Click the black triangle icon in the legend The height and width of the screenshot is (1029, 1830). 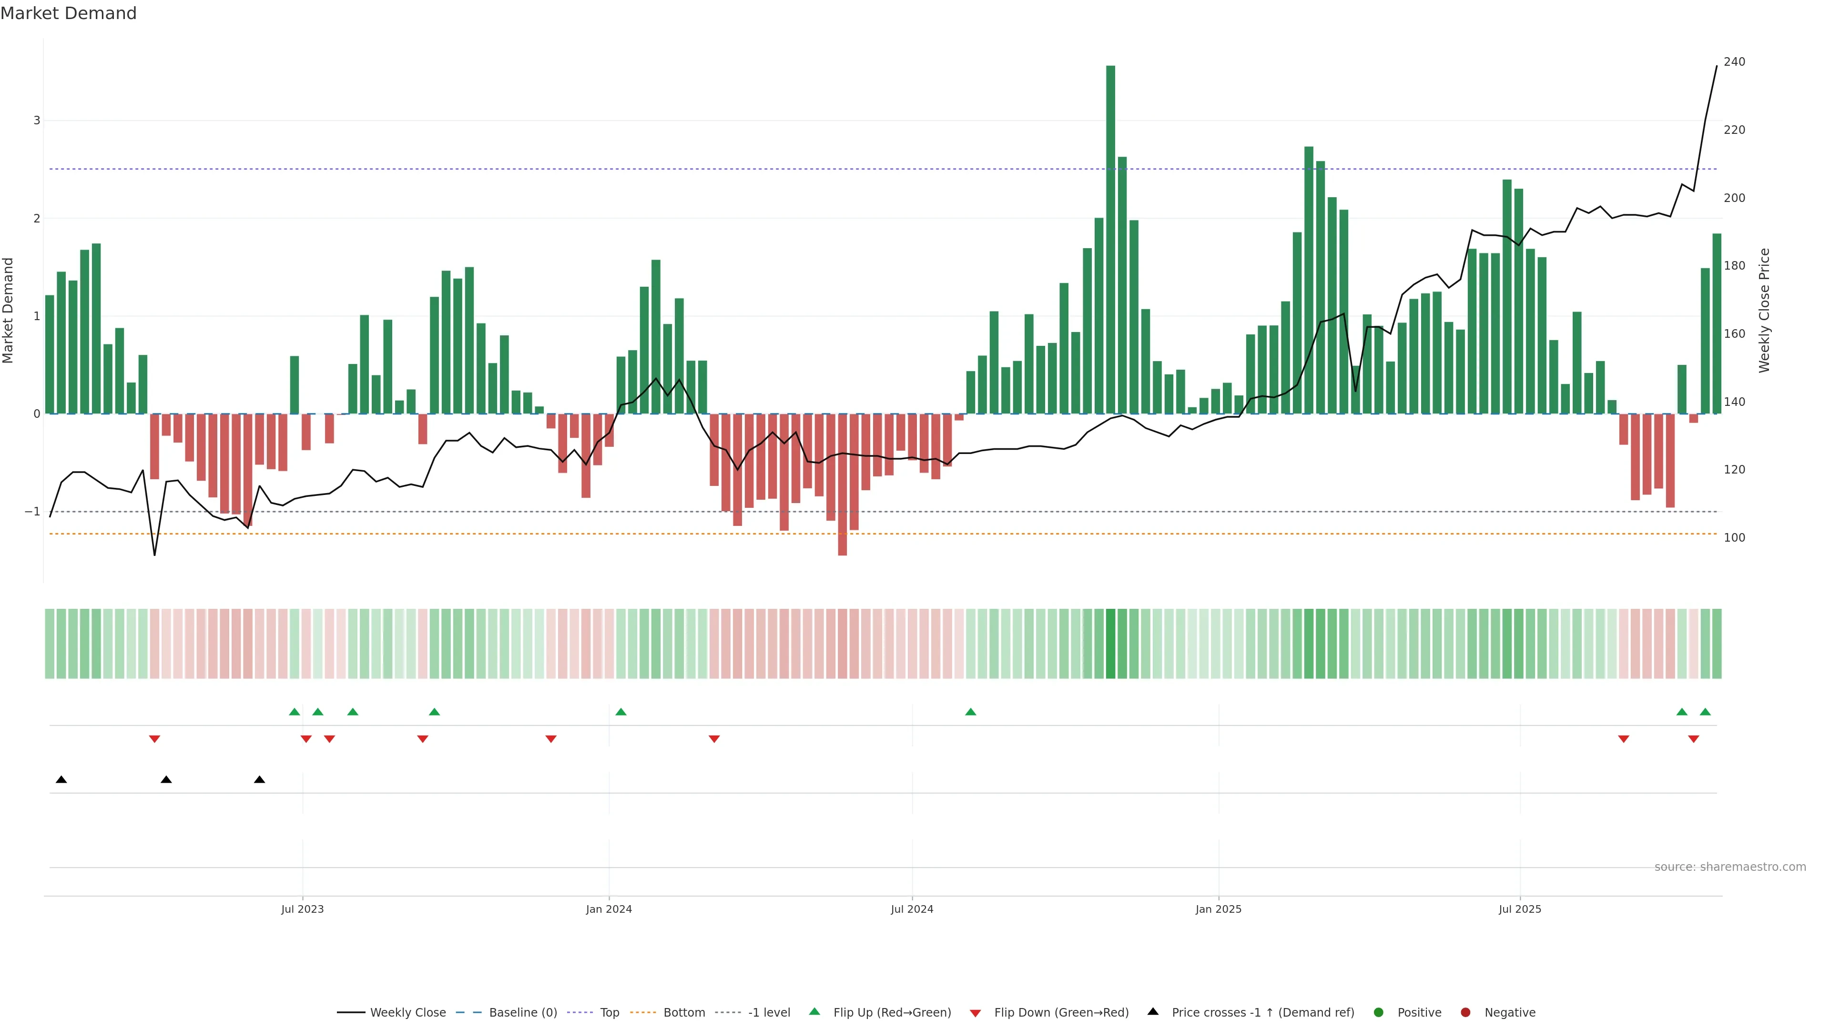point(1153,1012)
